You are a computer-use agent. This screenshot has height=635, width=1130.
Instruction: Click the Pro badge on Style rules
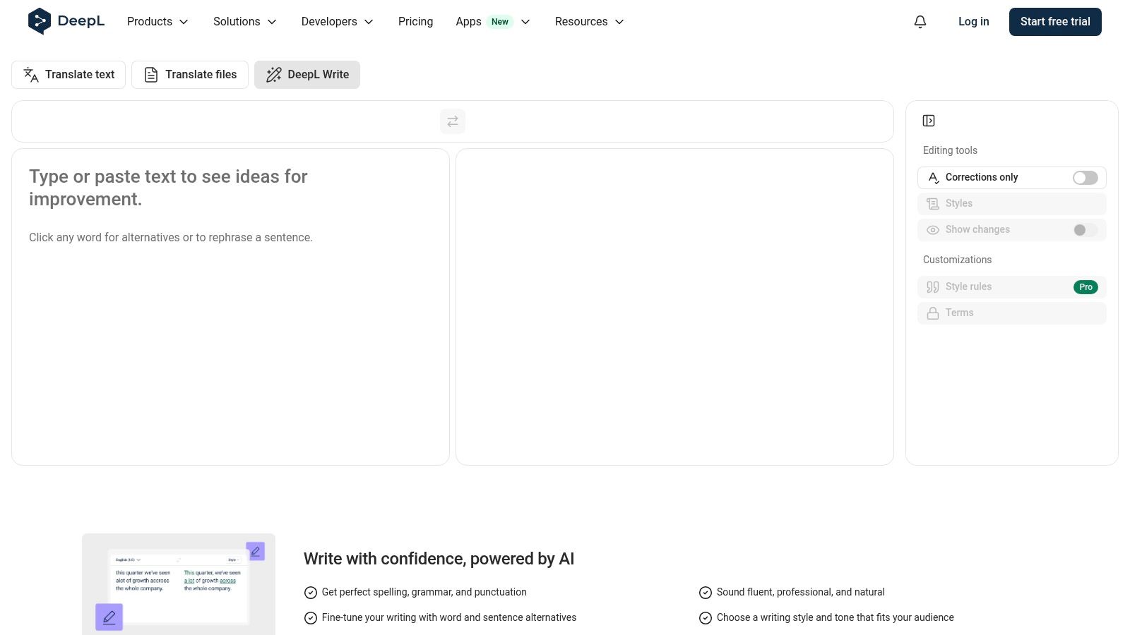[x=1086, y=287]
